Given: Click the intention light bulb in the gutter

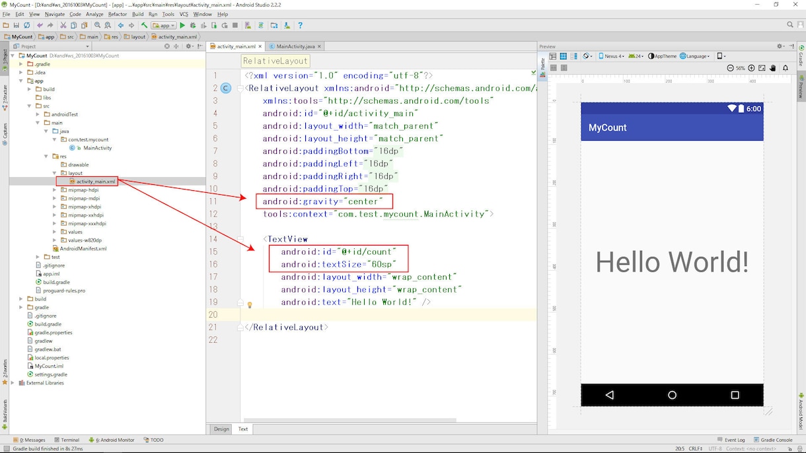Looking at the screenshot, I should coord(250,304).
